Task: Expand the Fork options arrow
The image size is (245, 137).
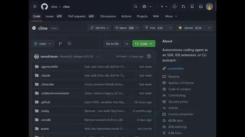Action: [x=170, y=28]
